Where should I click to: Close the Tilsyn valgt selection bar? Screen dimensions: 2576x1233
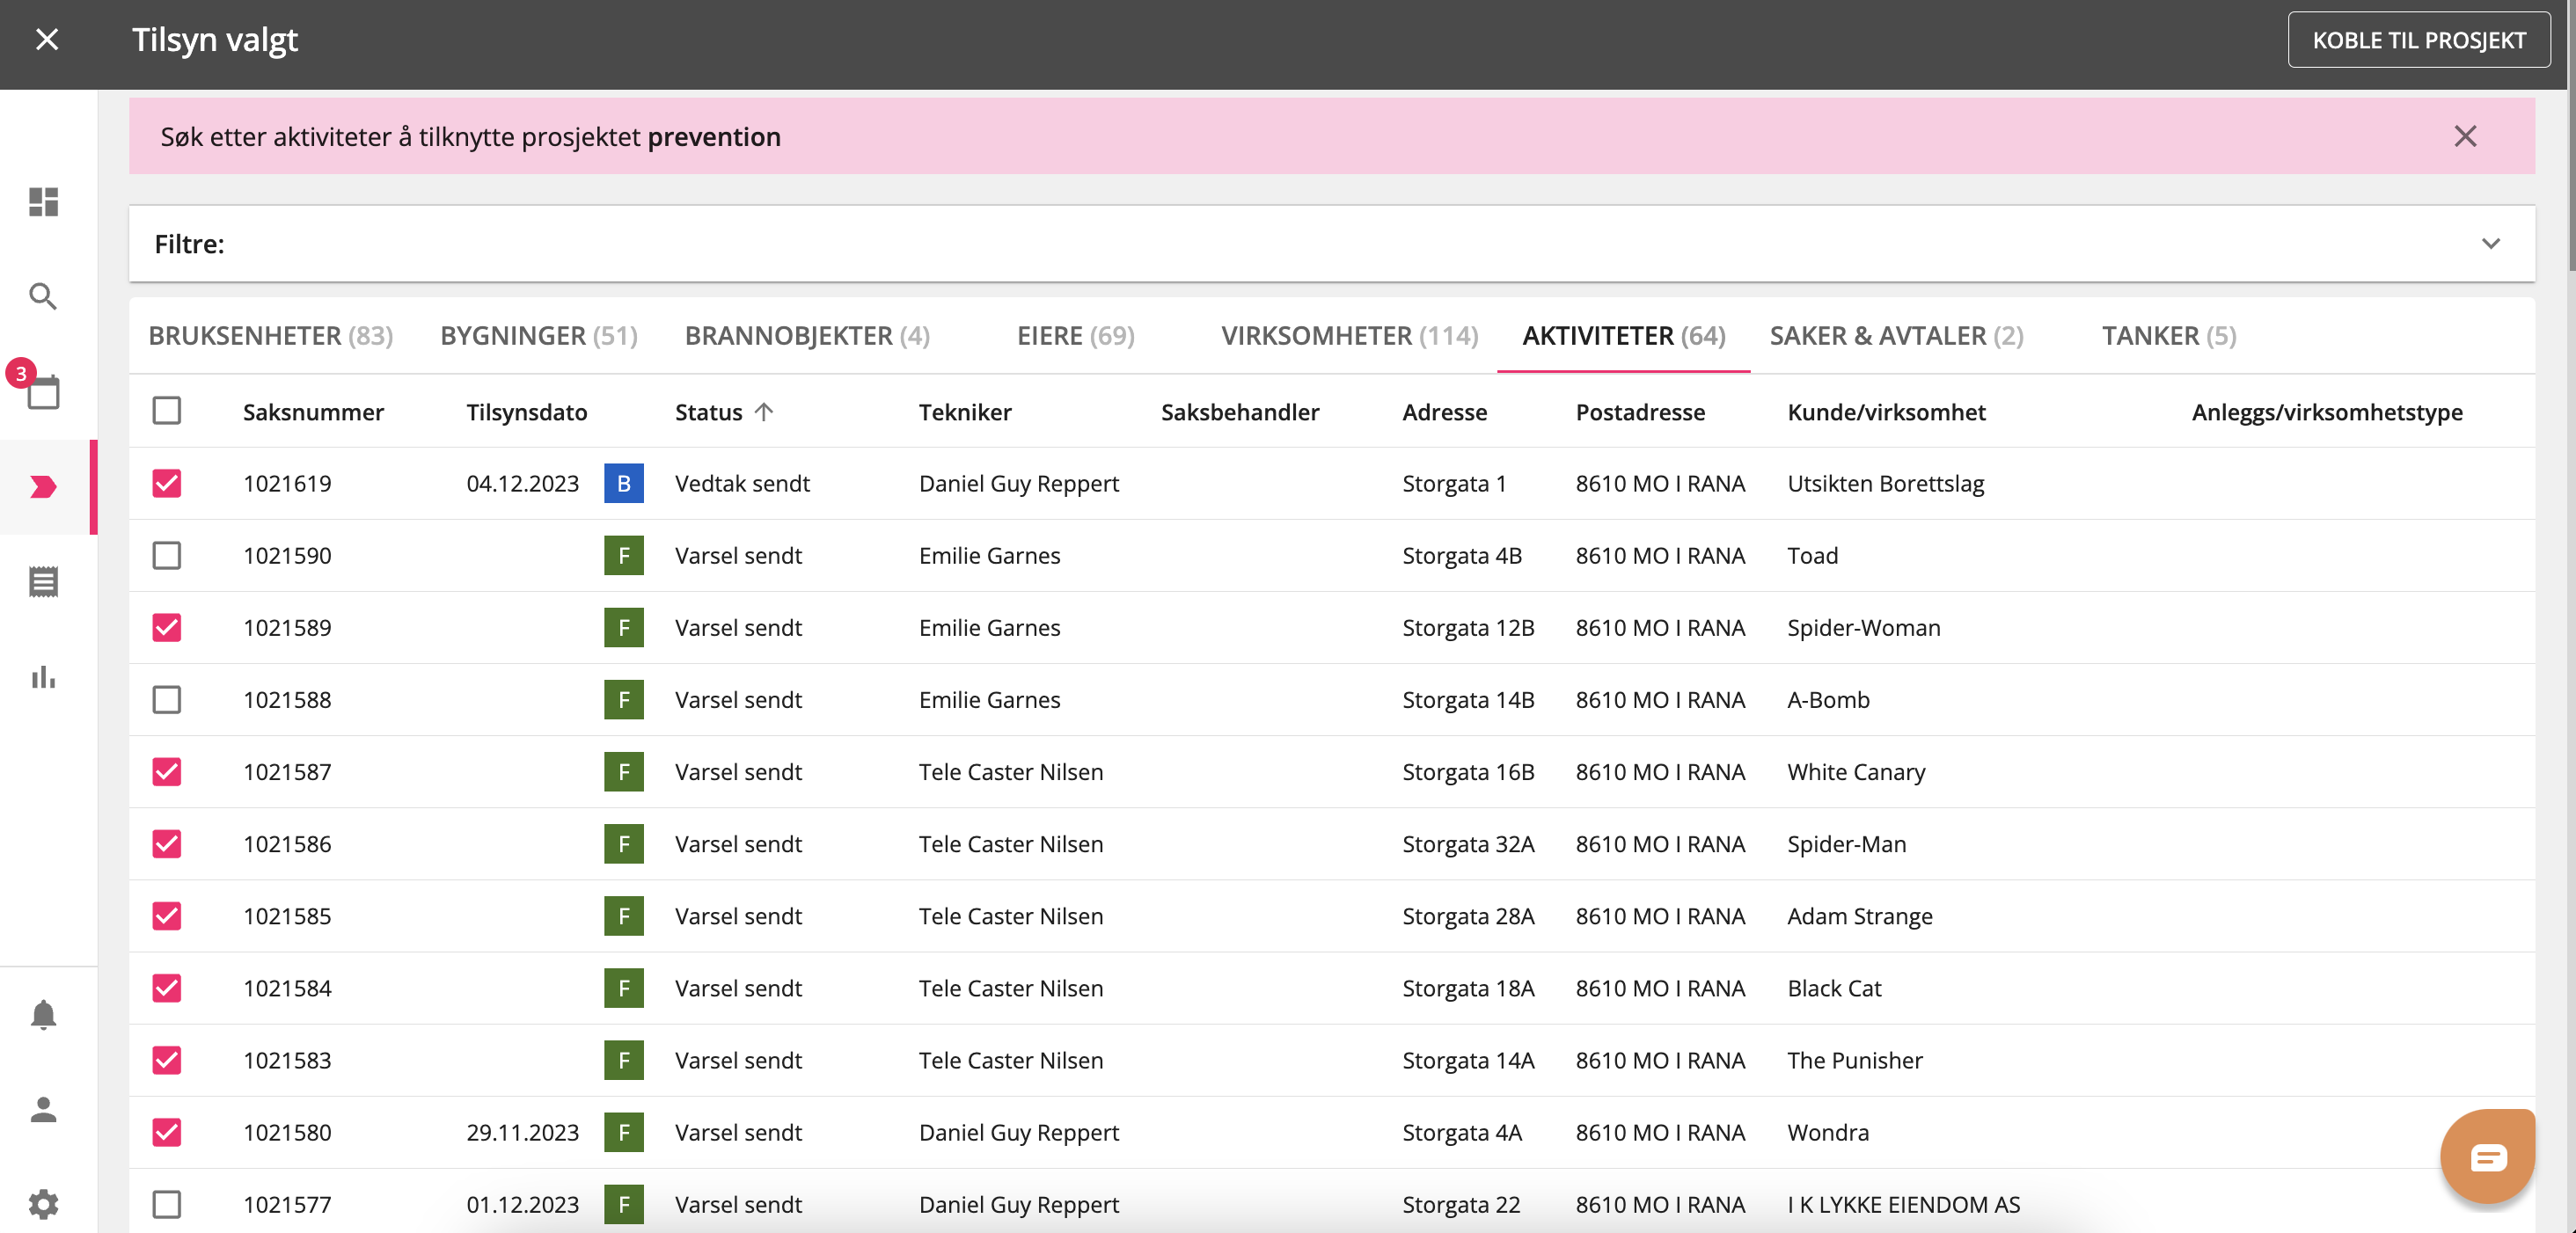click(47, 40)
